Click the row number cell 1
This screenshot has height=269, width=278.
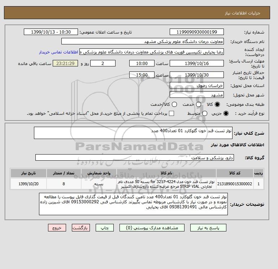click(x=259, y=184)
